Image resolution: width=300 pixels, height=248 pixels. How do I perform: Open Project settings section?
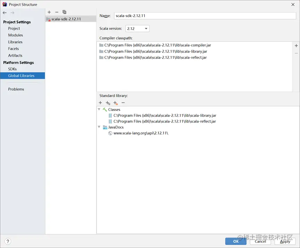pos(14,29)
